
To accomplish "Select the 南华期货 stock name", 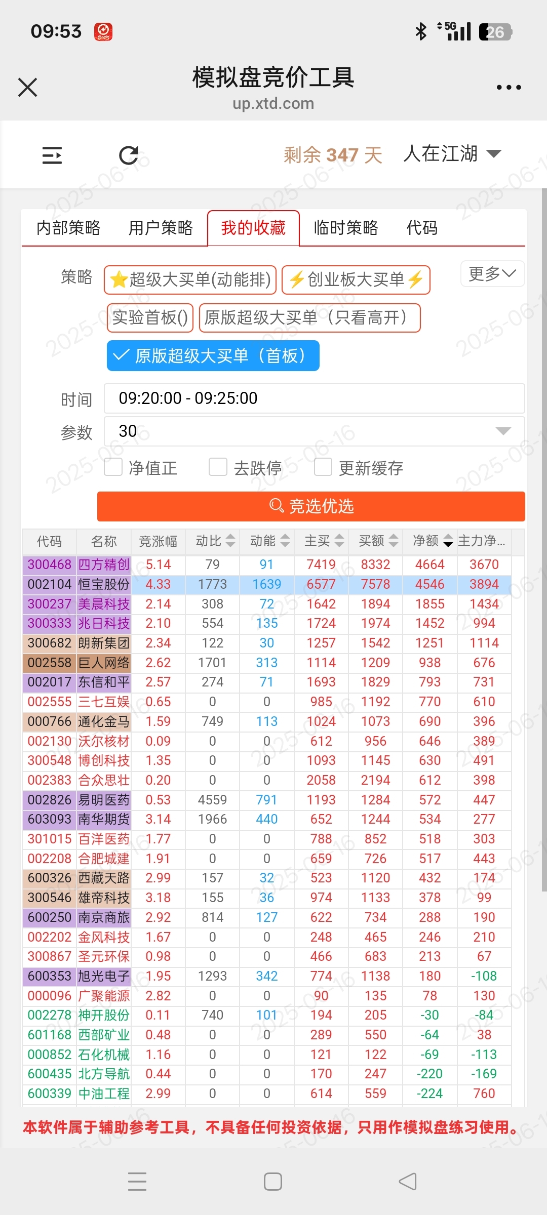I will pyautogui.click(x=104, y=819).
